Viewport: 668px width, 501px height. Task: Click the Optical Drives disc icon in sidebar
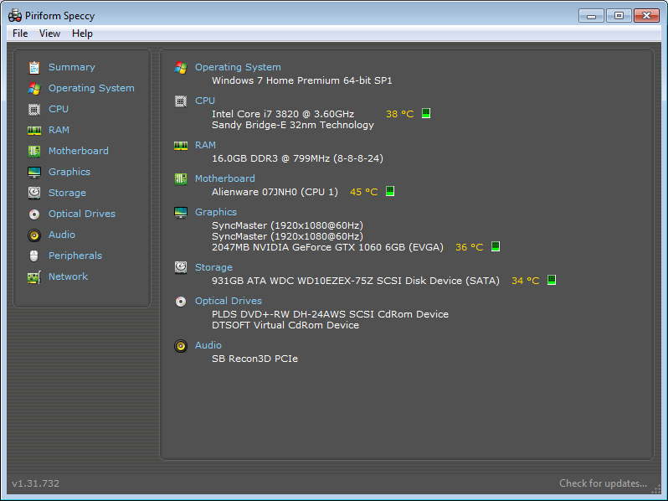pos(34,214)
